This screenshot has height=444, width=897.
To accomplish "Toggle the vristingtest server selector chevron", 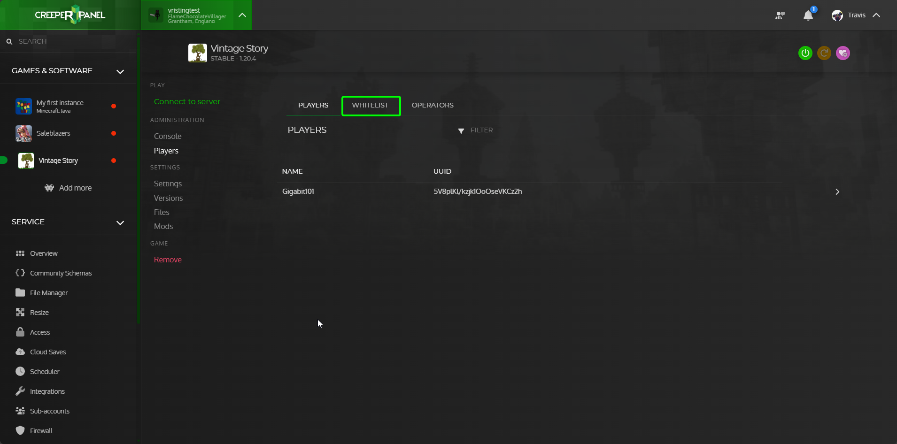I will pyautogui.click(x=242, y=15).
